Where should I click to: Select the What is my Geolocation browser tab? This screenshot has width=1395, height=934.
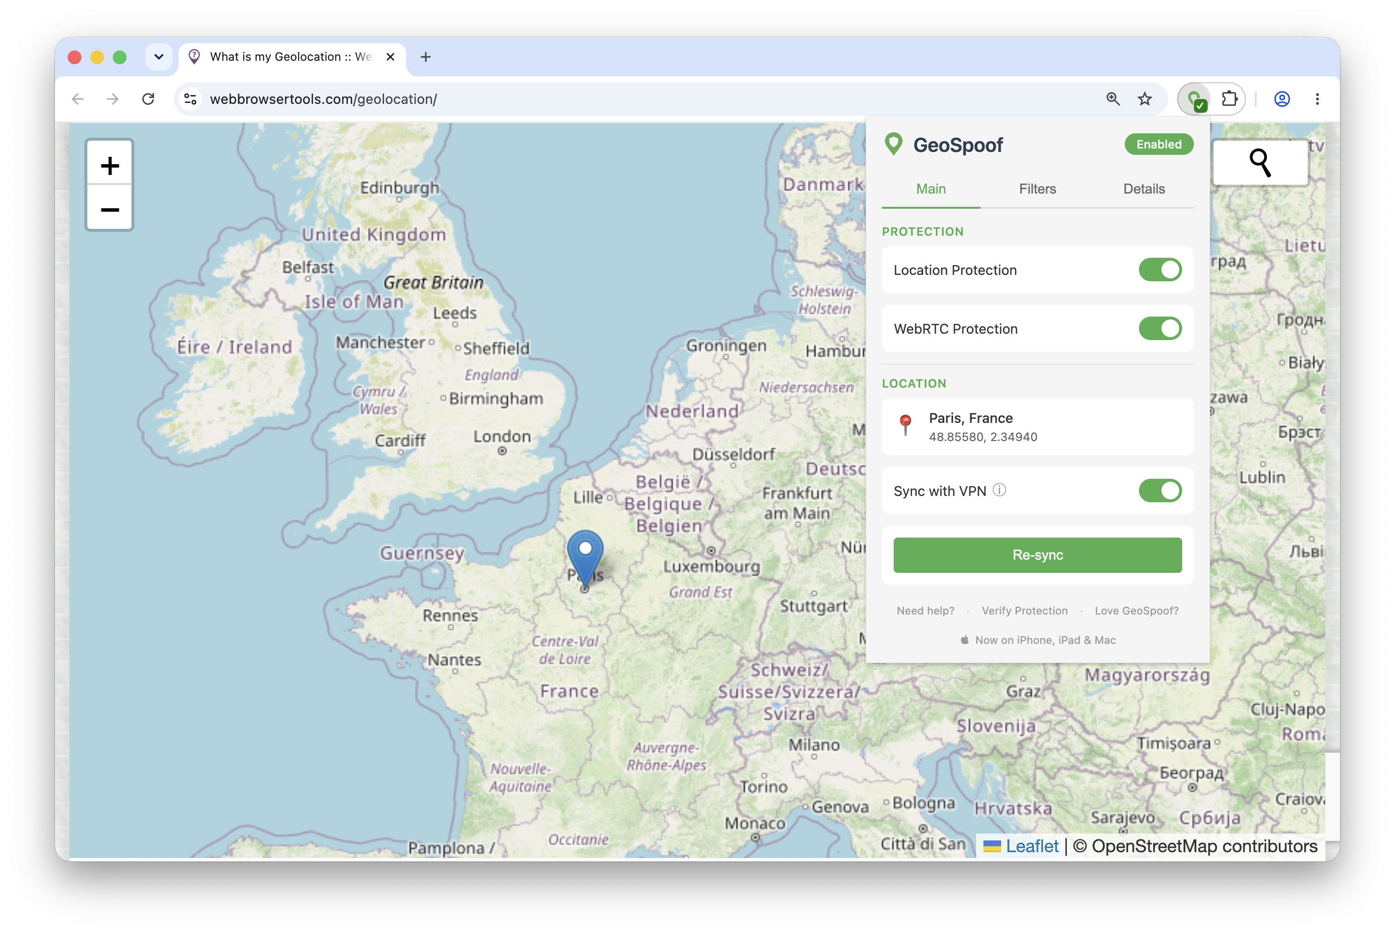pyautogui.click(x=292, y=56)
